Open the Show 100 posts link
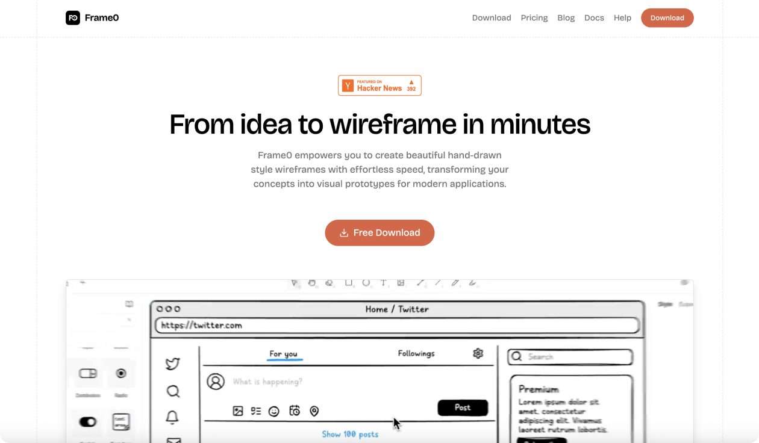Image resolution: width=759 pixels, height=443 pixels. pyautogui.click(x=349, y=434)
